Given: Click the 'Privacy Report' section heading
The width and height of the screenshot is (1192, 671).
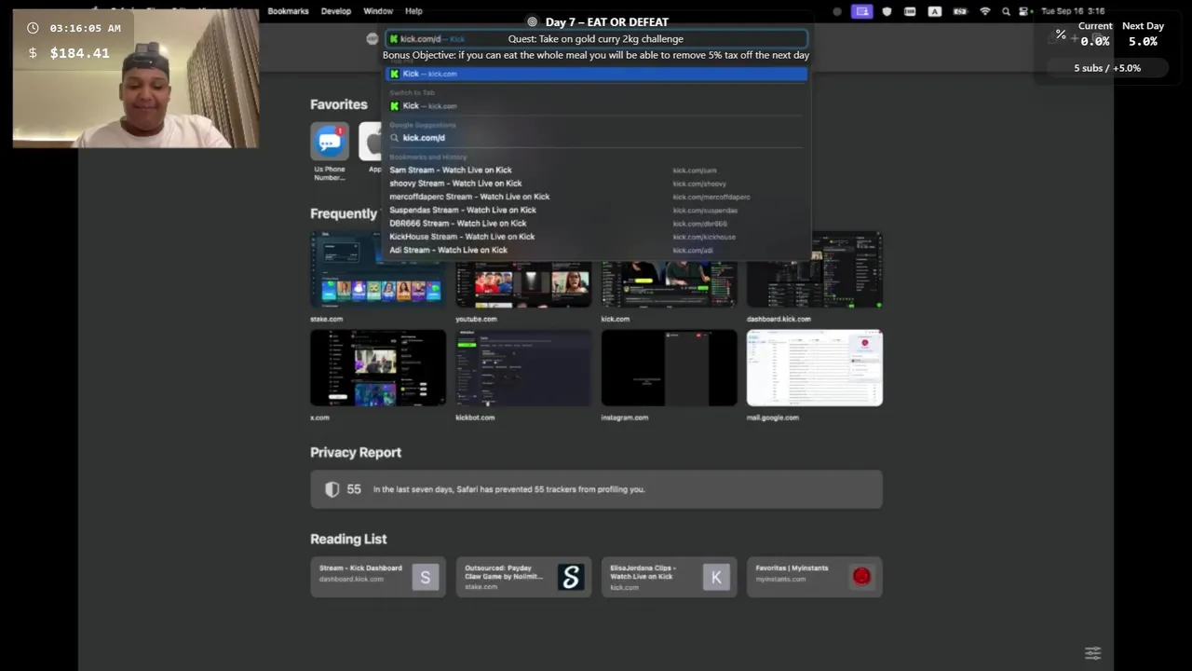Looking at the screenshot, I should [356, 453].
